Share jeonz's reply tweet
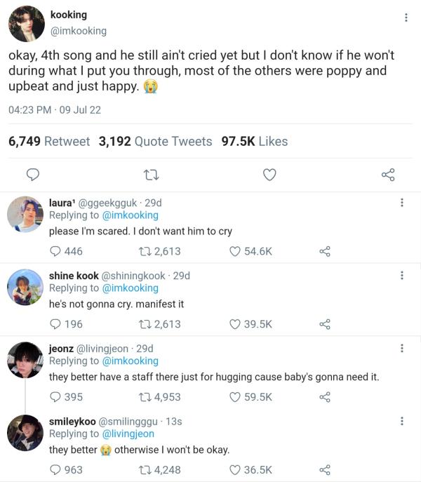Image resolution: width=421 pixels, height=482 pixels. click(324, 397)
